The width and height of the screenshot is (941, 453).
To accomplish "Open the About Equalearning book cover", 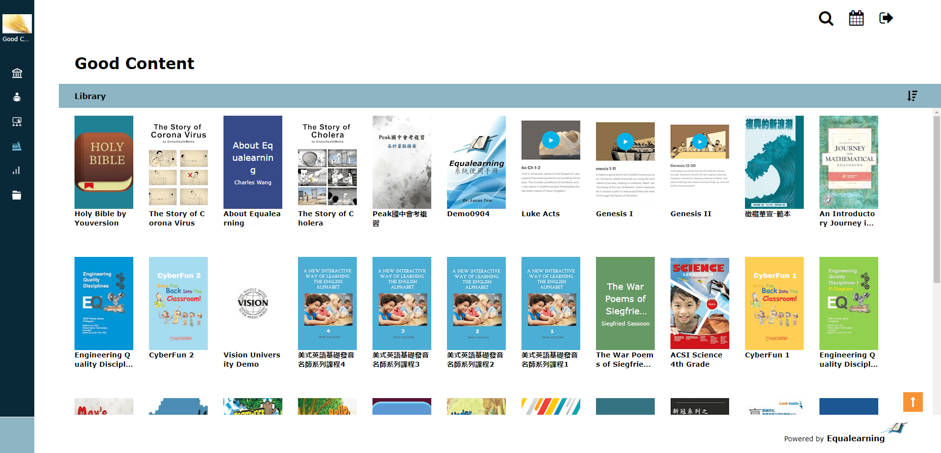I will click(x=253, y=162).
